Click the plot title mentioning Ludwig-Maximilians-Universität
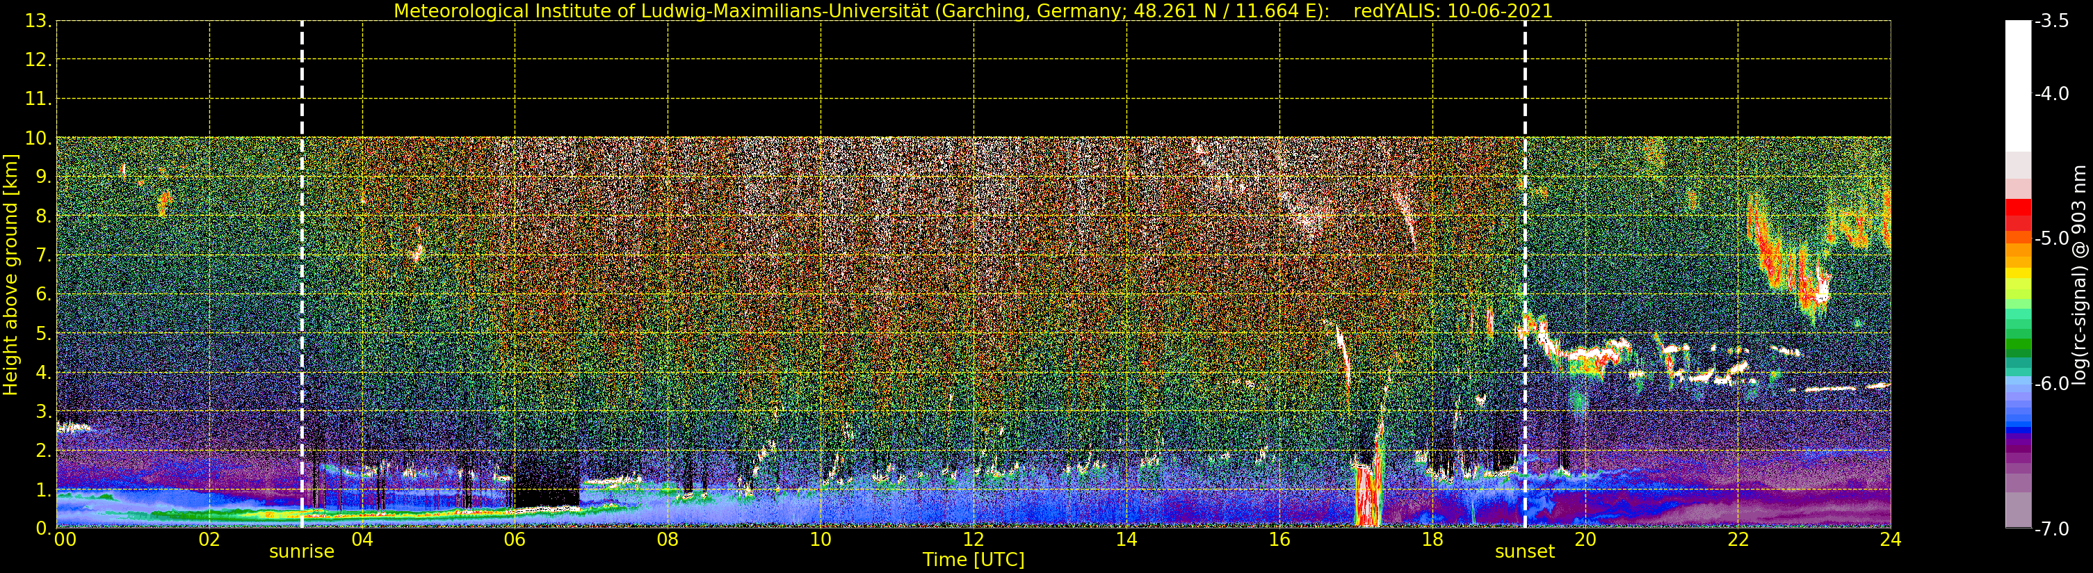Viewport: 2093px width, 573px height. [x=973, y=11]
